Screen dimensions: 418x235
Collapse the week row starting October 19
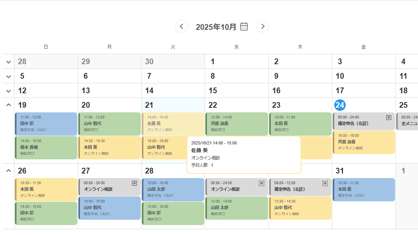8,105
